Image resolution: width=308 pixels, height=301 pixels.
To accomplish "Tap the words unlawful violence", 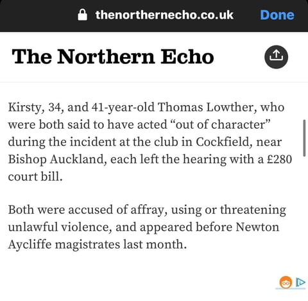I will (x=60, y=227).
